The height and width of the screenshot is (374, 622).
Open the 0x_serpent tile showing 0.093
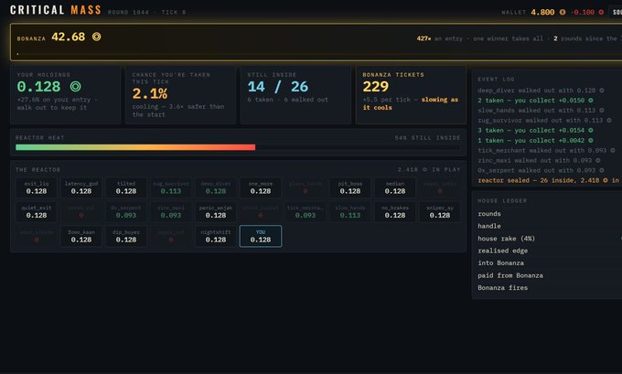click(x=126, y=212)
